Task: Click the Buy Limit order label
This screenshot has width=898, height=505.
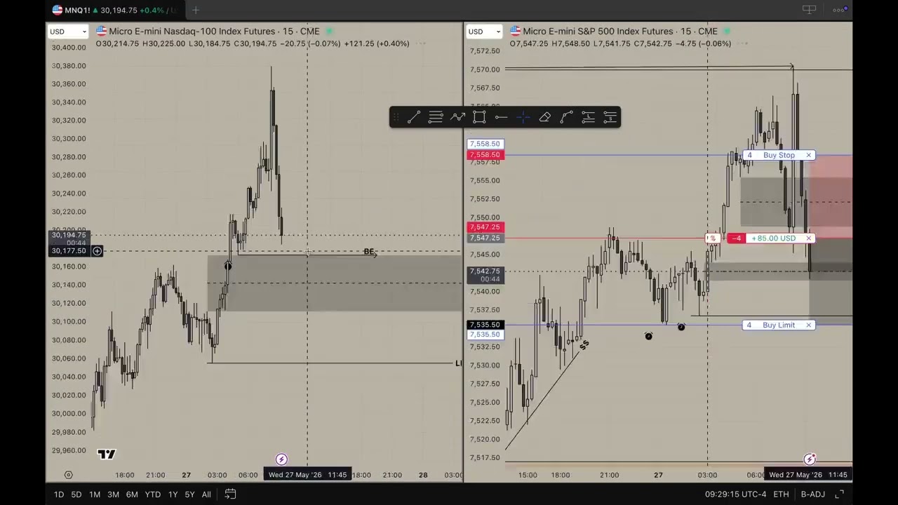Action: (x=779, y=325)
